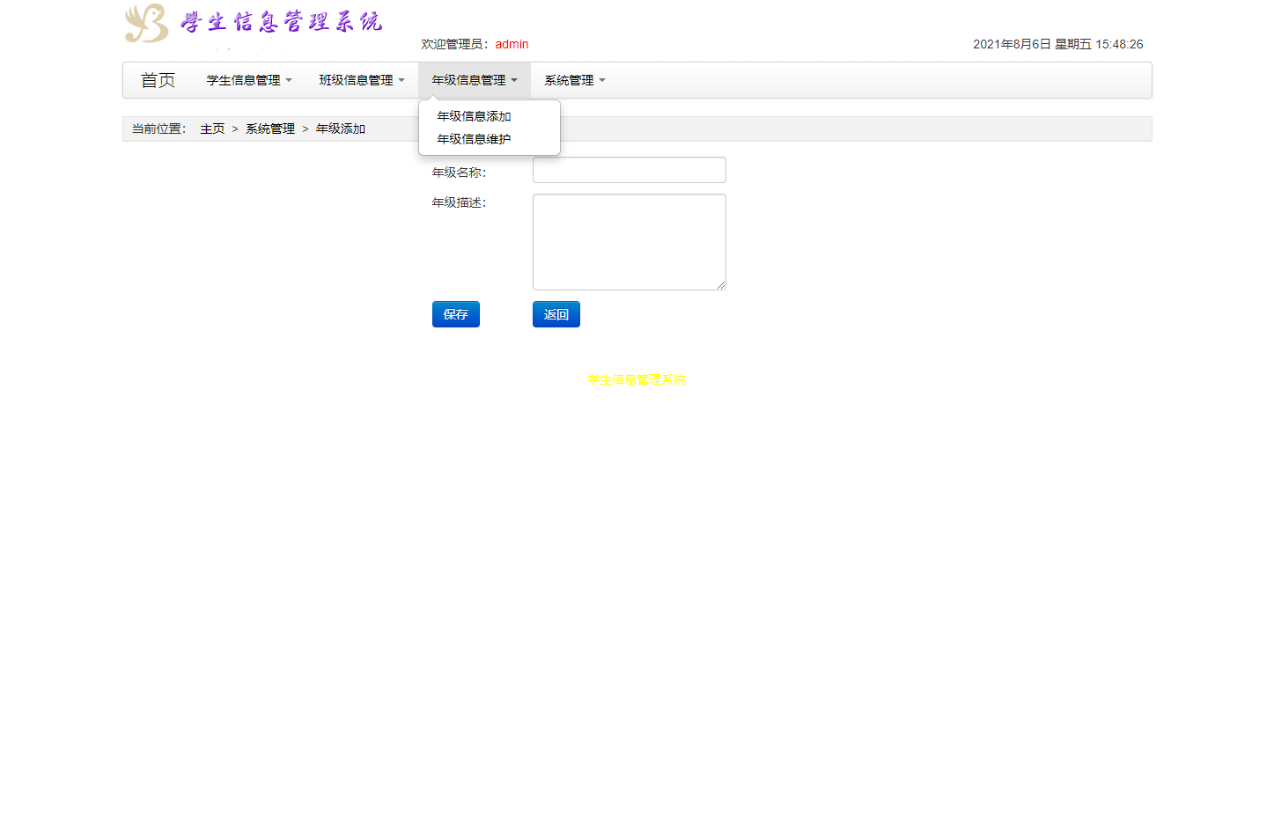This screenshot has width=1274, height=830.
Task: Click 年级添加 breadcrumb label
Action: click(340, 128)
